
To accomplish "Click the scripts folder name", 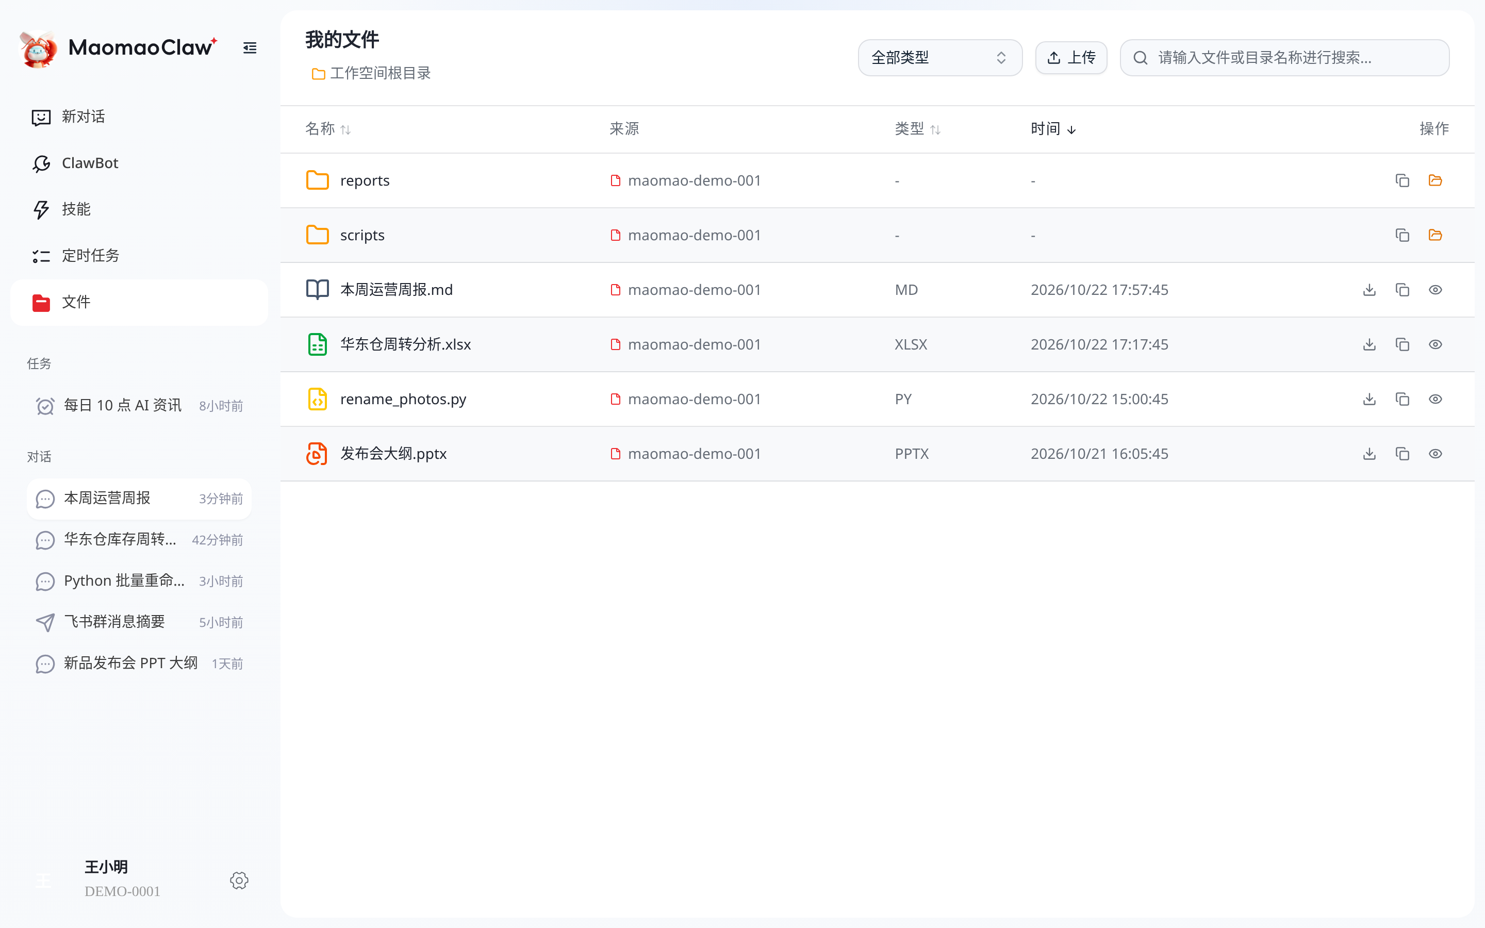I will click(x=362, y=235).
